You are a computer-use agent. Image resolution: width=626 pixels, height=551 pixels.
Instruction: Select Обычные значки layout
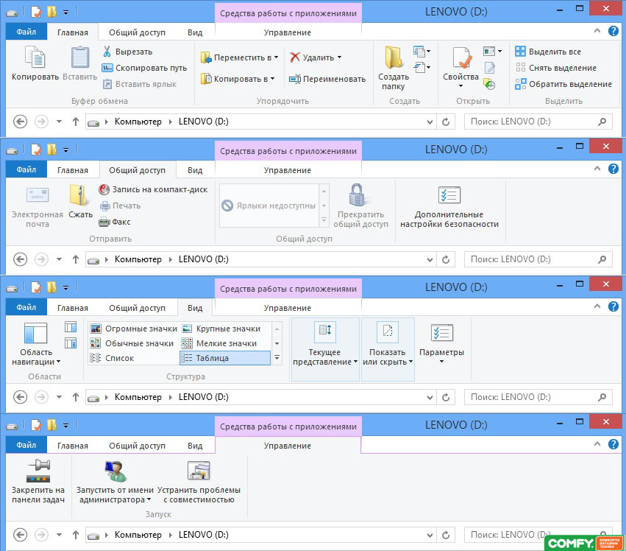pyautogui.click(x=132, y=343)
